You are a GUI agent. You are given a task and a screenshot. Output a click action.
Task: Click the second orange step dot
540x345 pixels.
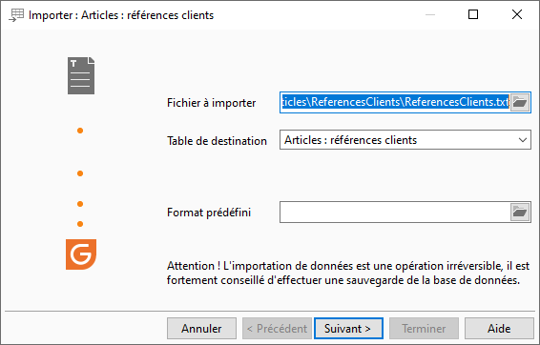point(80,173)
